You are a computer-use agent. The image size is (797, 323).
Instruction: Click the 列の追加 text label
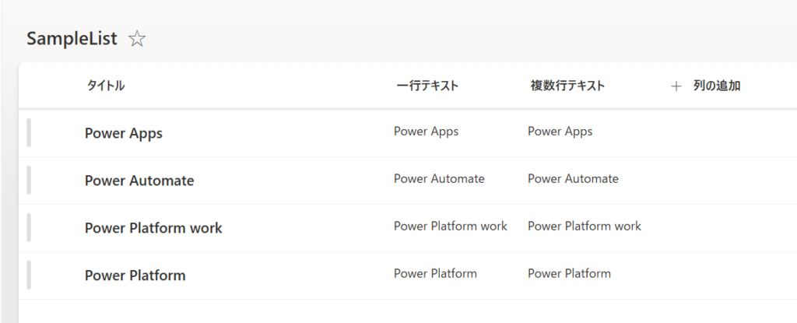(716, 86)
